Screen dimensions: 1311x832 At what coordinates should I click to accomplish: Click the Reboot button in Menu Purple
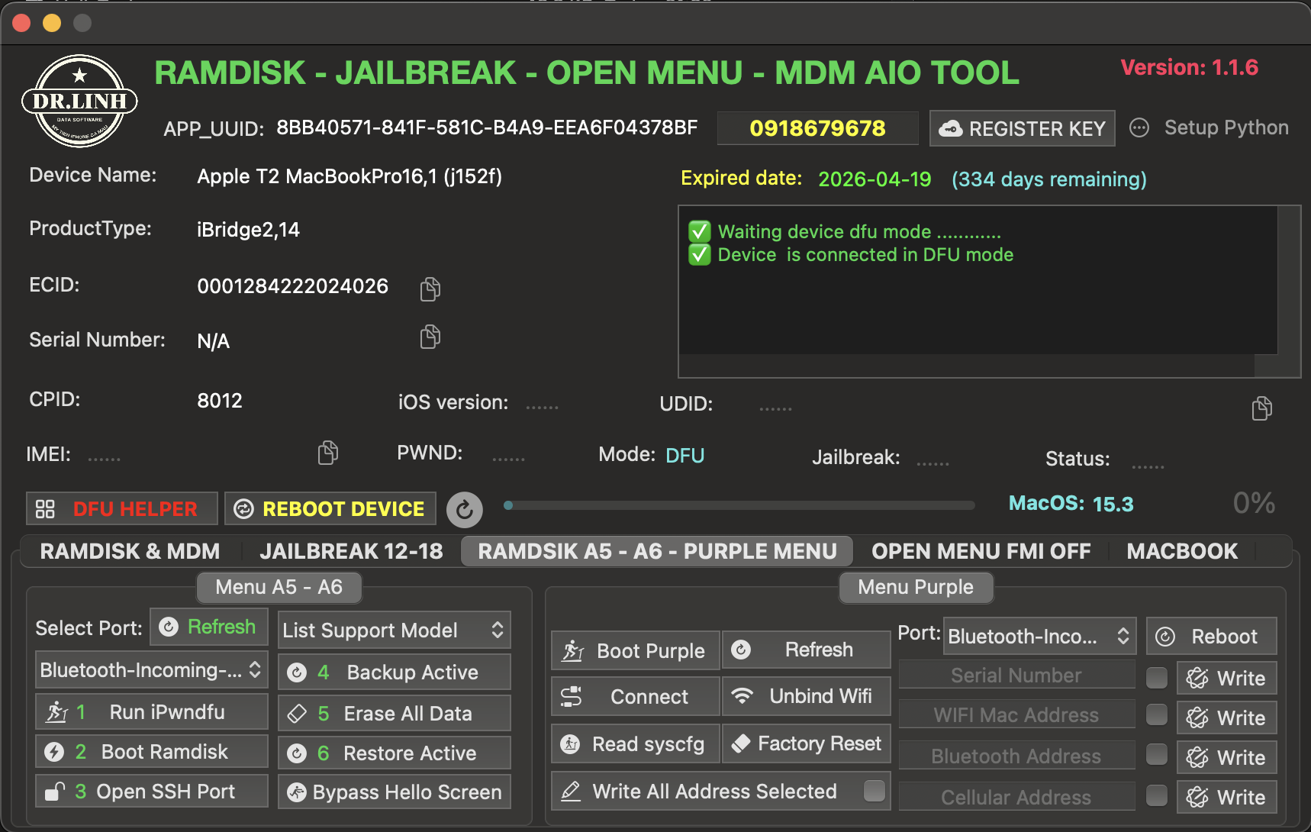pyautogui.click(x=1211, y=636)
